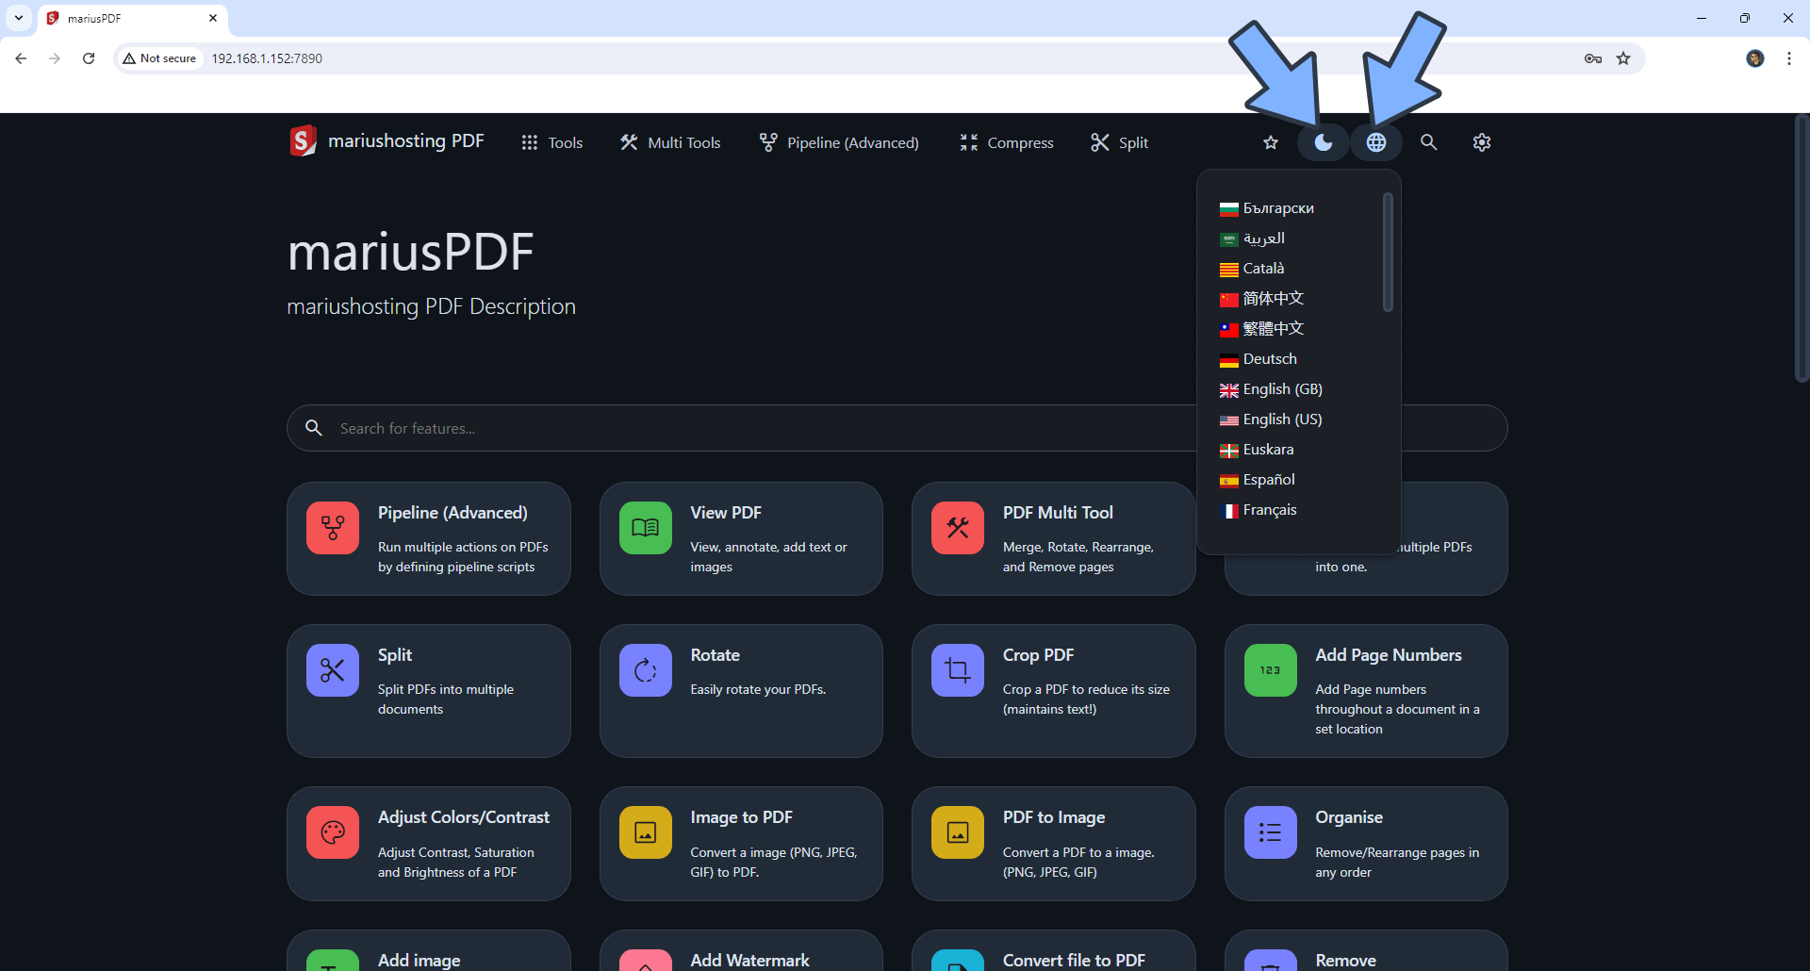Select Deutsch language
Image resolution: width=1810 pixels, height=971 pixels.
point(1259,359)
